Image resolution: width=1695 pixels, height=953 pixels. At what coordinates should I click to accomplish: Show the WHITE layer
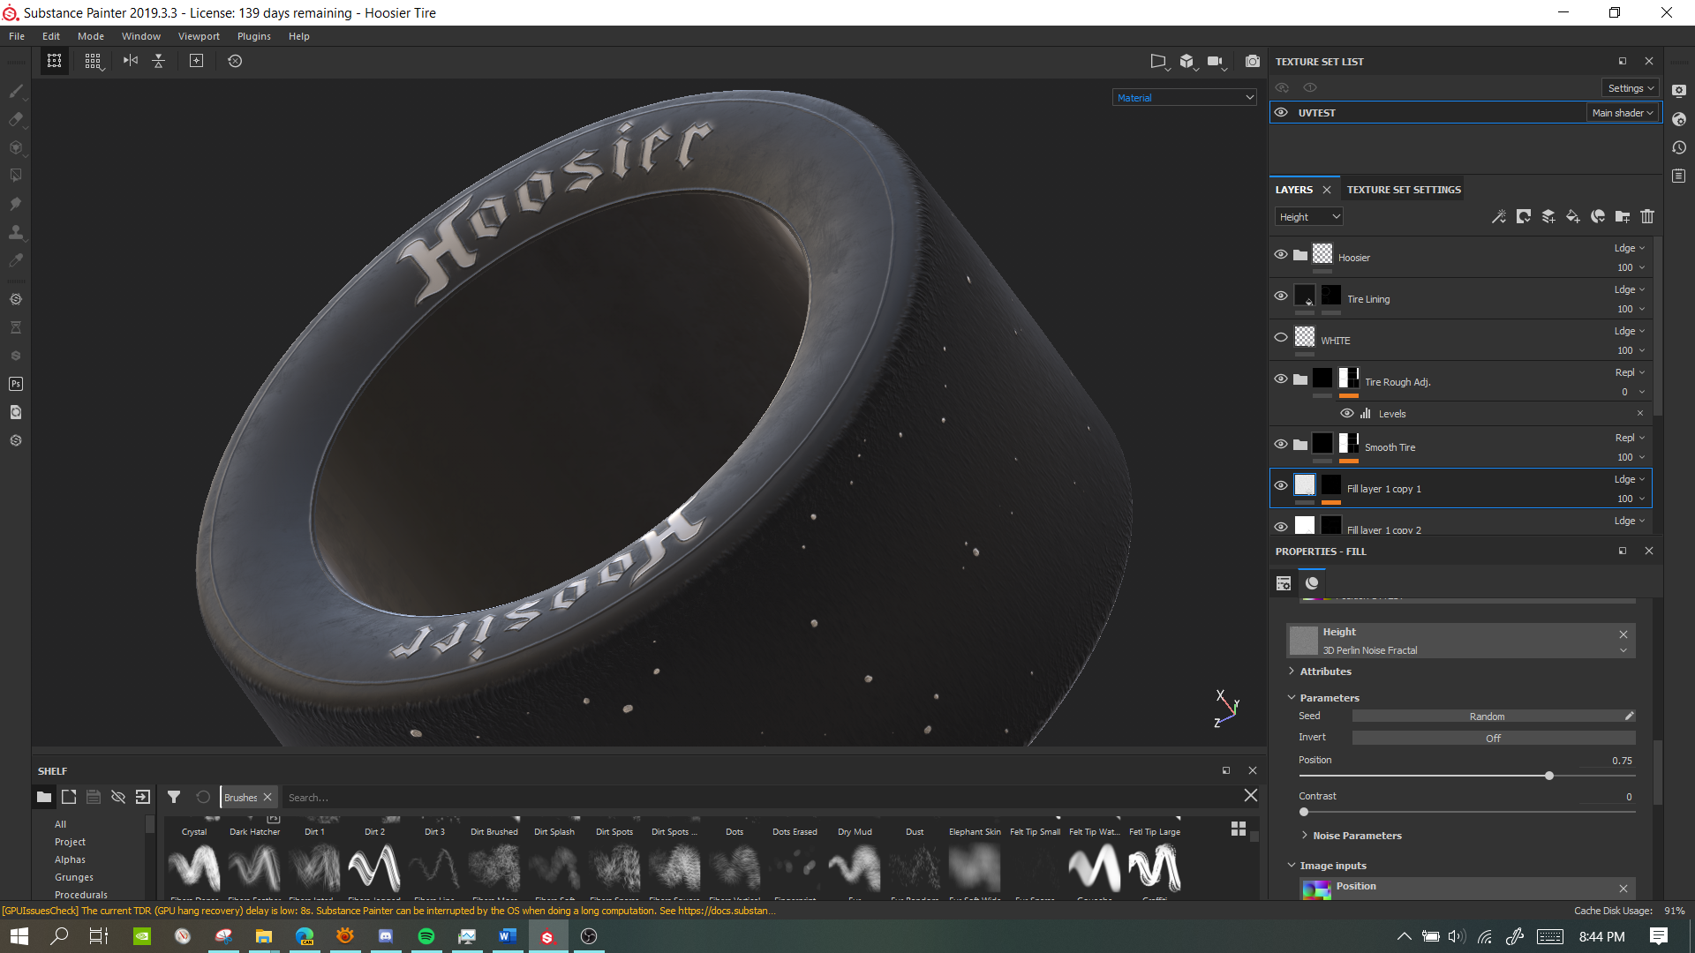1281,337
